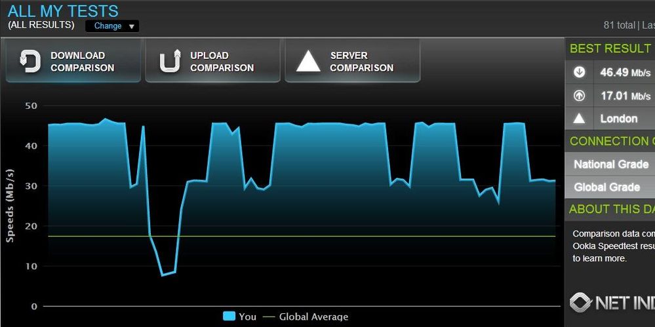Click the 81 total results count
The height and width of the screenshot is (327, 655).
[619, 26]
